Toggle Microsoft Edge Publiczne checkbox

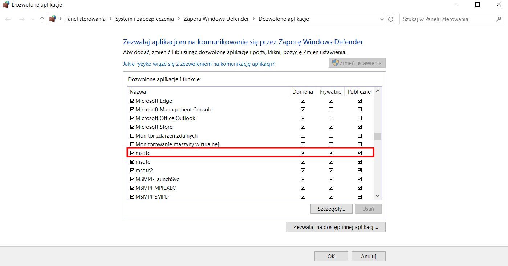(359, 101)
